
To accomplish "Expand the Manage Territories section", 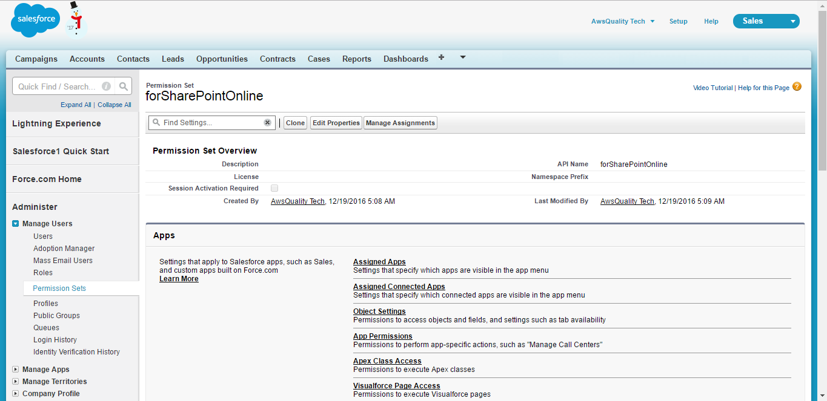I will (16, 382).
